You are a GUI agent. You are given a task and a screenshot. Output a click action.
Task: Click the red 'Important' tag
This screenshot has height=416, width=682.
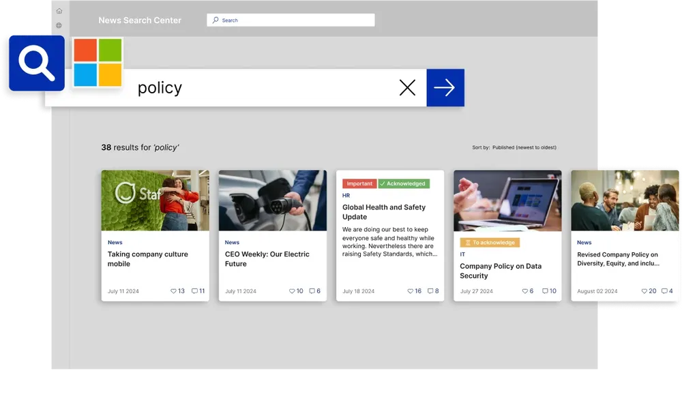359,183
